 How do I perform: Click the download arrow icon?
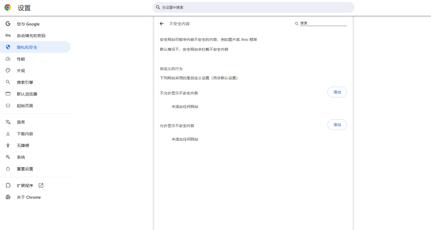click(x=8, y=134)
